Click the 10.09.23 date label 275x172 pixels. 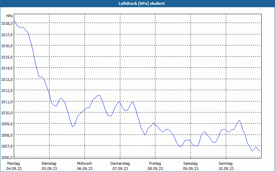[226, 169]
